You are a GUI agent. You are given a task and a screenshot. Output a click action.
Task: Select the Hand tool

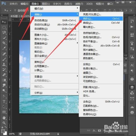pos(4,118)
